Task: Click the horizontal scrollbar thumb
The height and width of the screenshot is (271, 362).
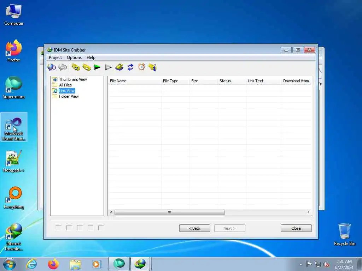Action: pyautogui.click(x=169, y=212)
